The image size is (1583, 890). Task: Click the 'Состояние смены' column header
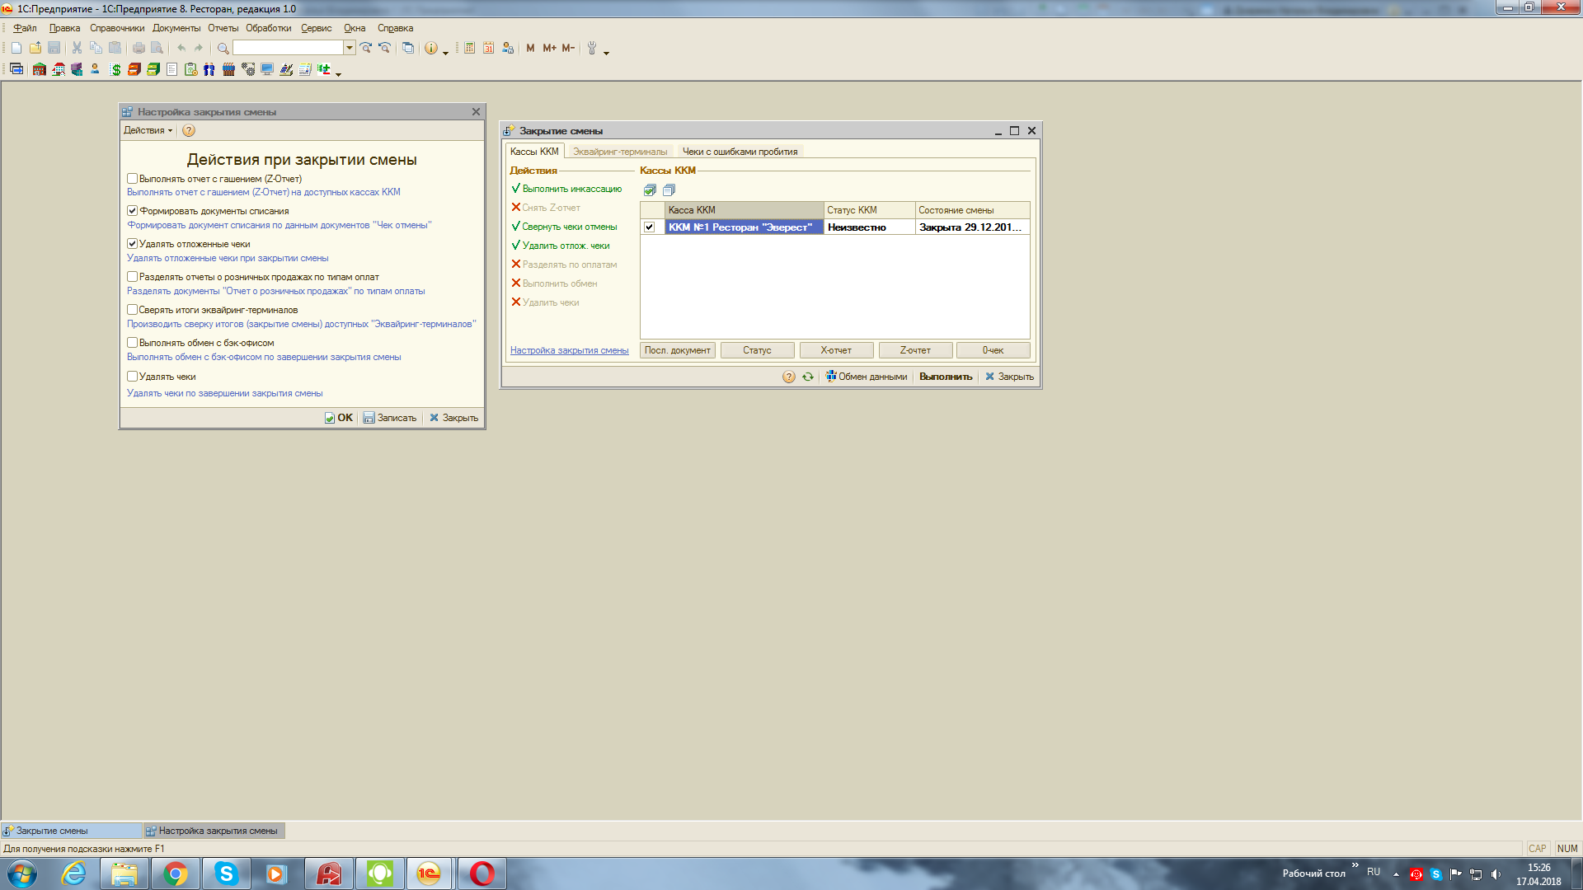coord(972,210)
